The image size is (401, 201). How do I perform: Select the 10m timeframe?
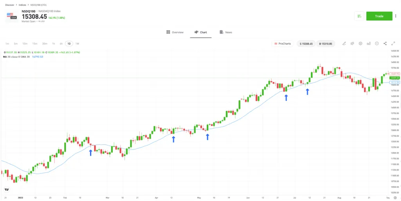coord(25,44)
